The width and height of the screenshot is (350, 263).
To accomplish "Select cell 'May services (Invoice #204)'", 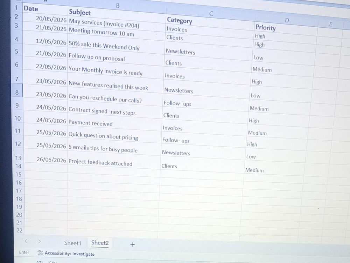I will pos(117,23).
